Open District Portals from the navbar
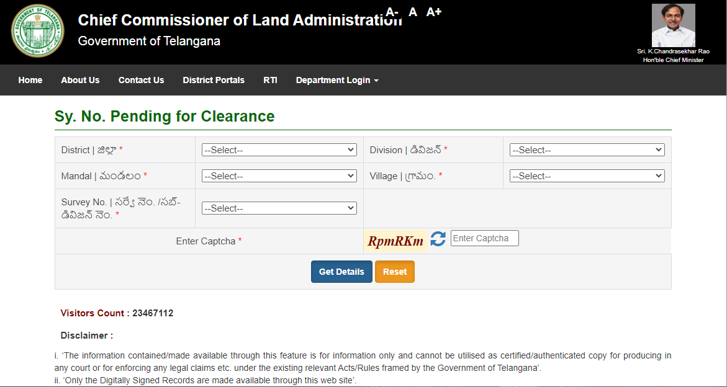 (x=214, y=80)
